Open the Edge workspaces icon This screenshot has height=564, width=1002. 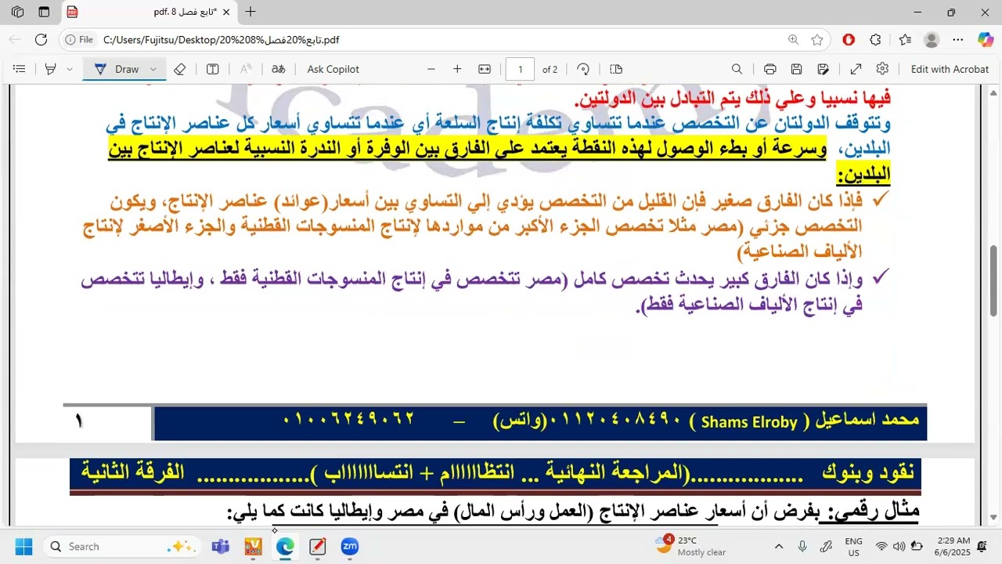(17, 12)
